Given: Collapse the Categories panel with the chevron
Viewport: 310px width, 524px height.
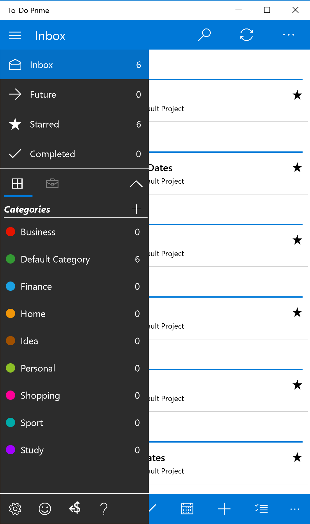Looking at the screenshot, I should 136,184.
